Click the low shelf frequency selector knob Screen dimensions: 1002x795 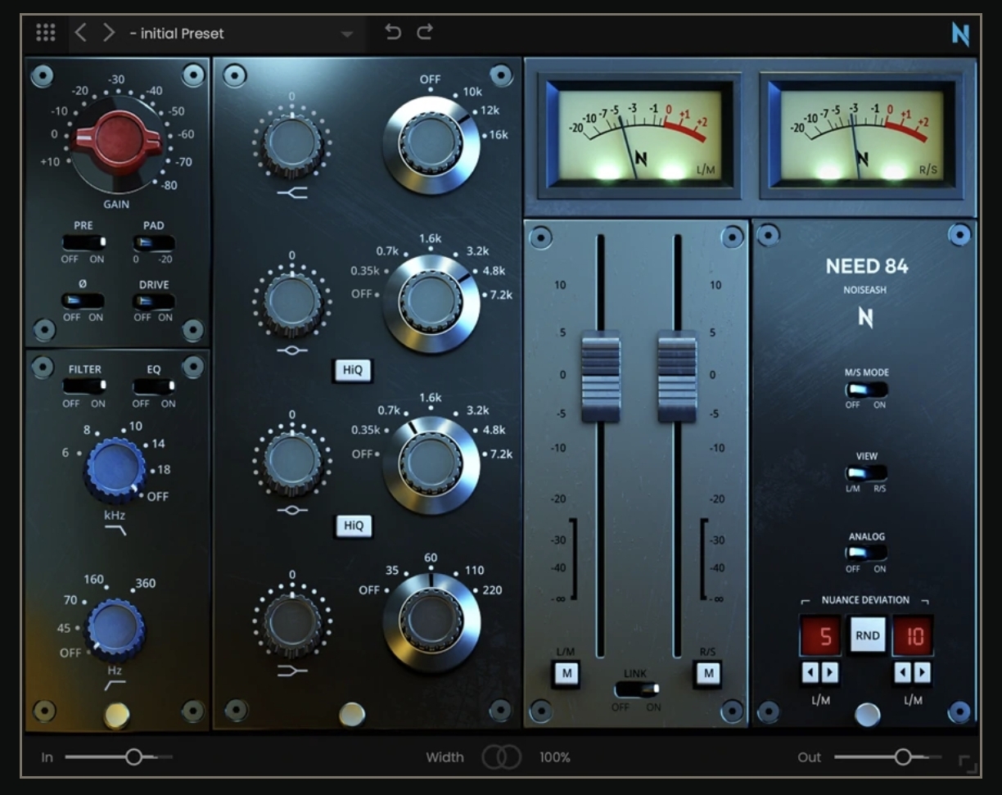click(x=431, y=622)
